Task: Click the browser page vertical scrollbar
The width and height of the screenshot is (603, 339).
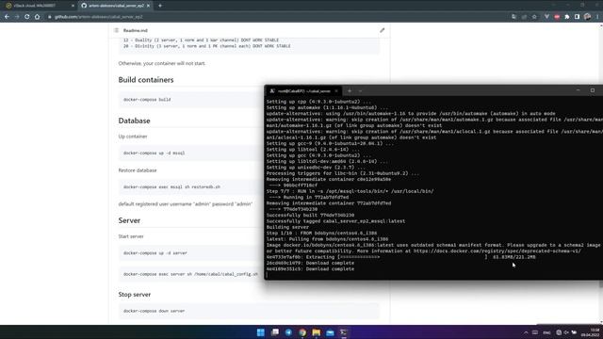Action: 601,173
